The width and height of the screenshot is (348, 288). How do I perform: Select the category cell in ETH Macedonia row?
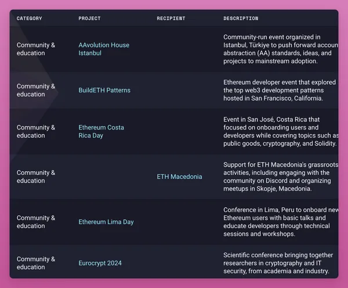pos(36,177)
